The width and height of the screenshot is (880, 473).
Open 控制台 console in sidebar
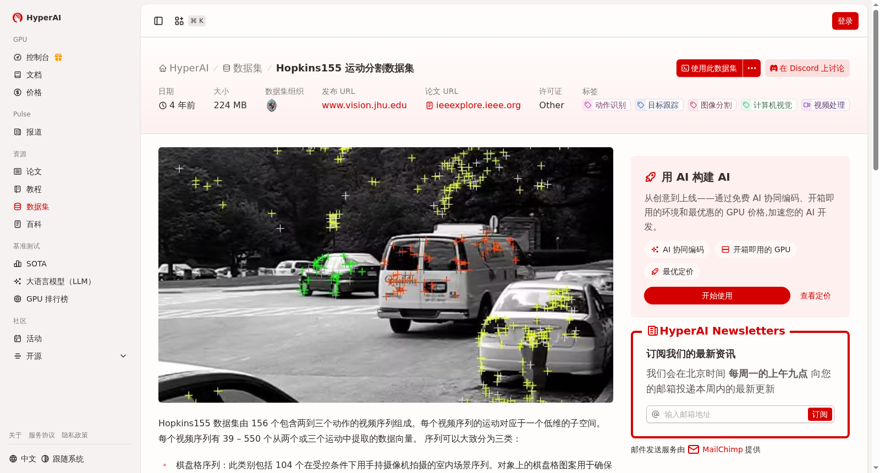37,57
